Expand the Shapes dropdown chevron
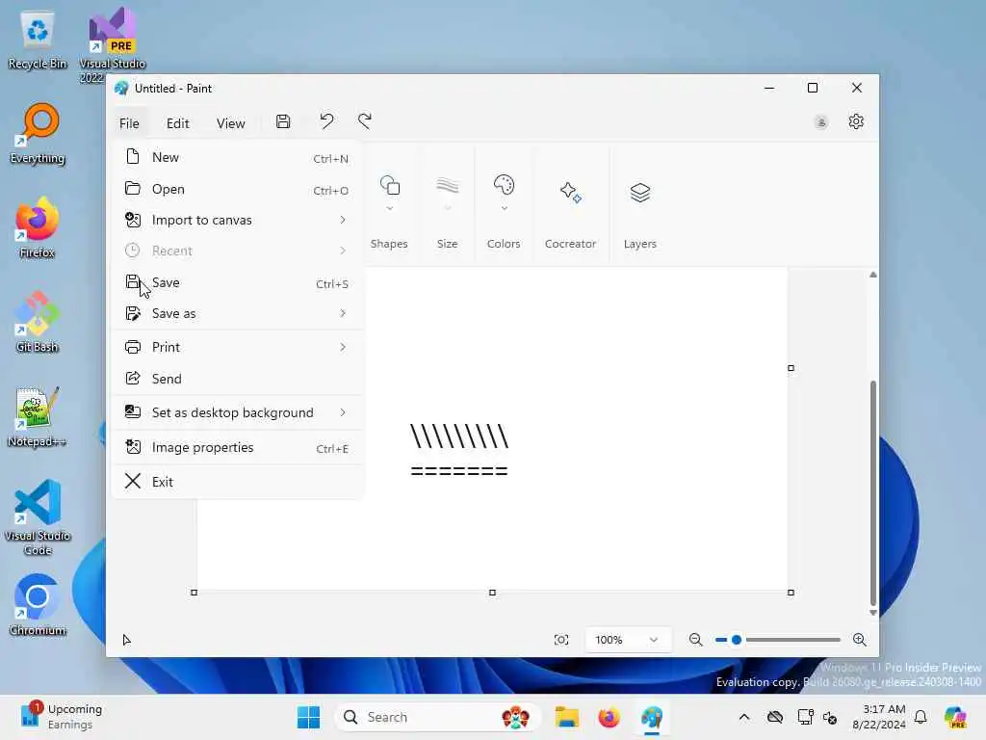Screen dimensions: 986x740 (390, 208)
